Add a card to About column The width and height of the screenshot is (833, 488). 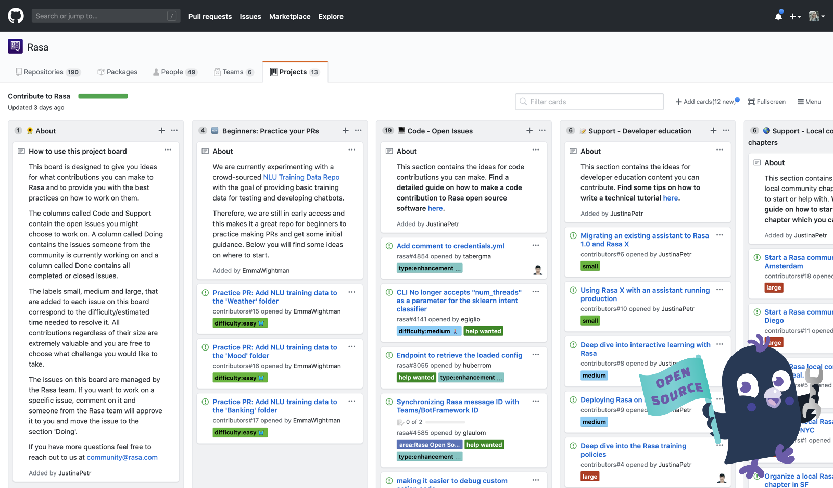click(x=161, y=131)
